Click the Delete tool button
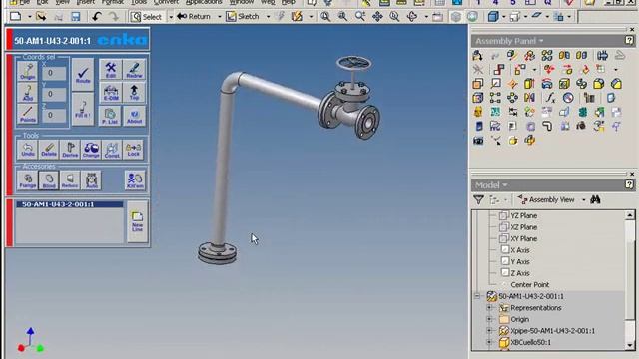 [49, 150]
